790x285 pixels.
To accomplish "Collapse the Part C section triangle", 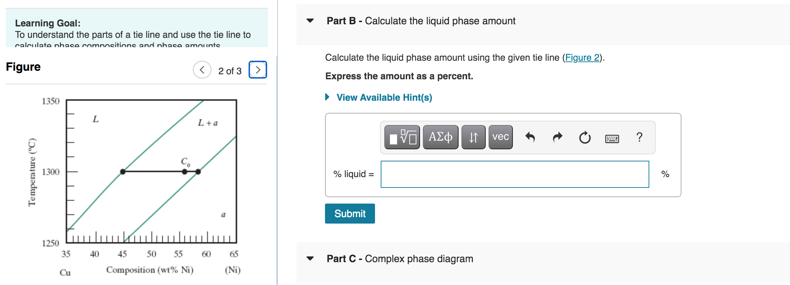I will click(310, 259).
